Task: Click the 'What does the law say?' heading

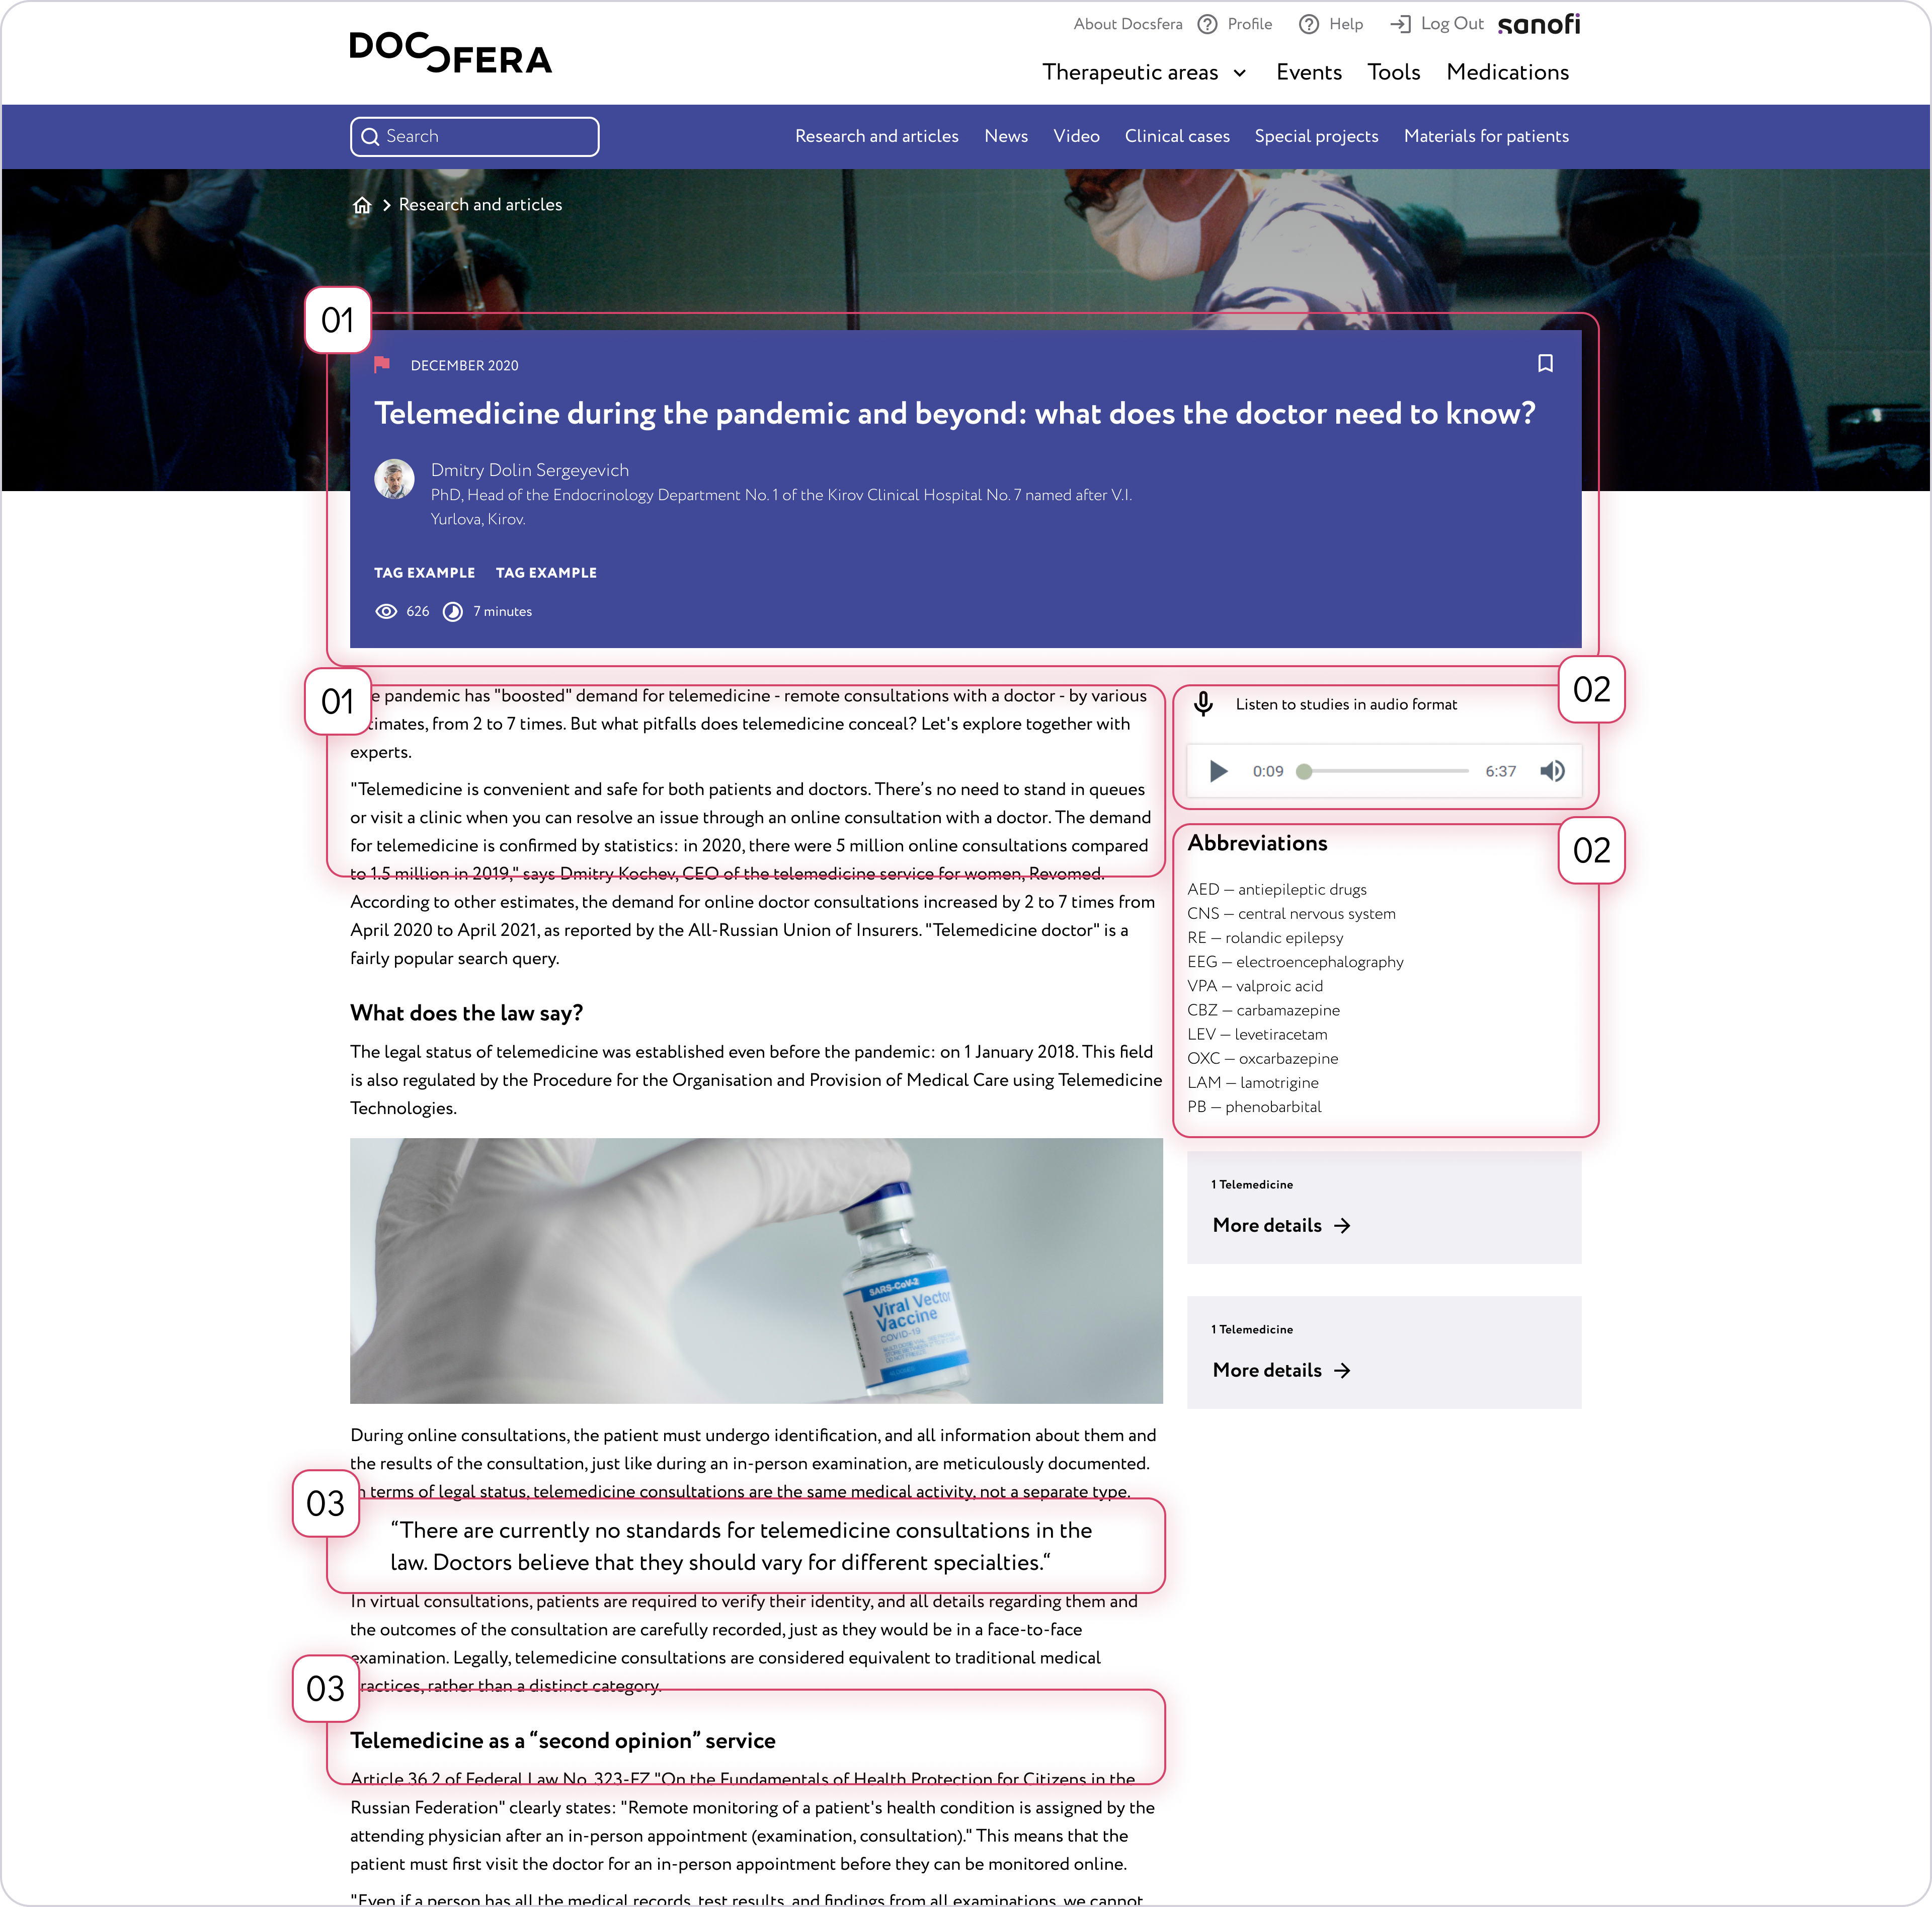Action: [x=466, y=1013]
